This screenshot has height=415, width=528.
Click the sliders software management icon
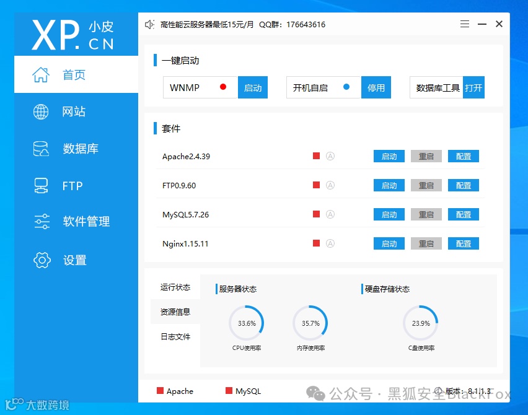42,222
